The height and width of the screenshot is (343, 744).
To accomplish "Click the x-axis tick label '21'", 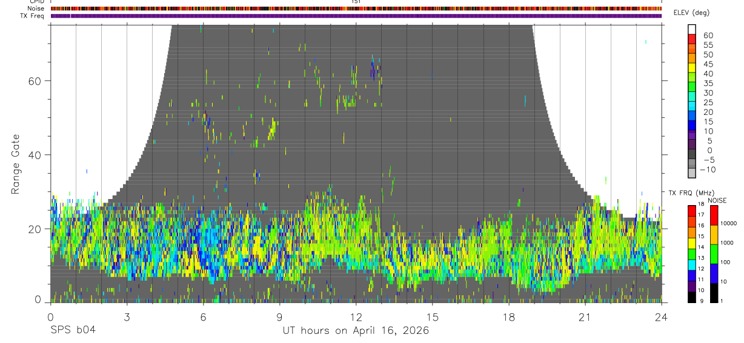I will point(585,317).
